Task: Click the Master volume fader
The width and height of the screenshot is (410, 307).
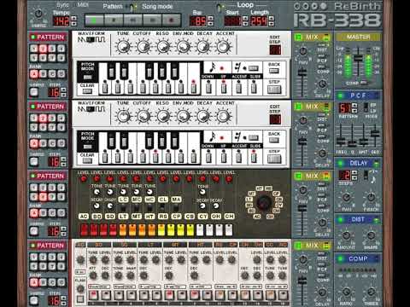Action: pos(358,58)
